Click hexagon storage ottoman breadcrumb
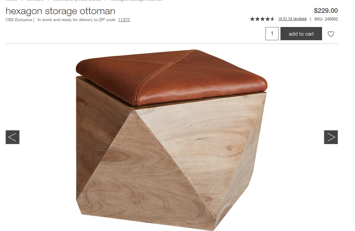The image size is (355, 231). point(136,0)
